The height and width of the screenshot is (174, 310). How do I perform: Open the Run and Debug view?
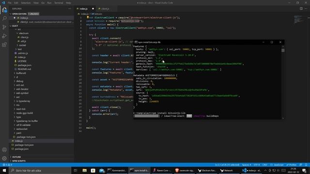point(4,36)
